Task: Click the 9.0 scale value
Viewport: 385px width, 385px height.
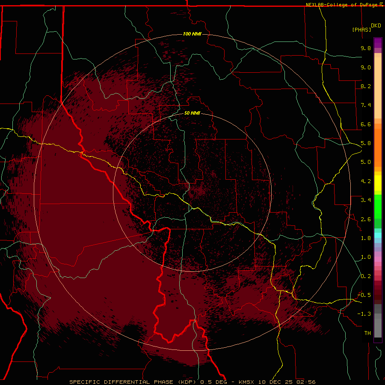Action: pyautogui.click(x=366, y=67)
